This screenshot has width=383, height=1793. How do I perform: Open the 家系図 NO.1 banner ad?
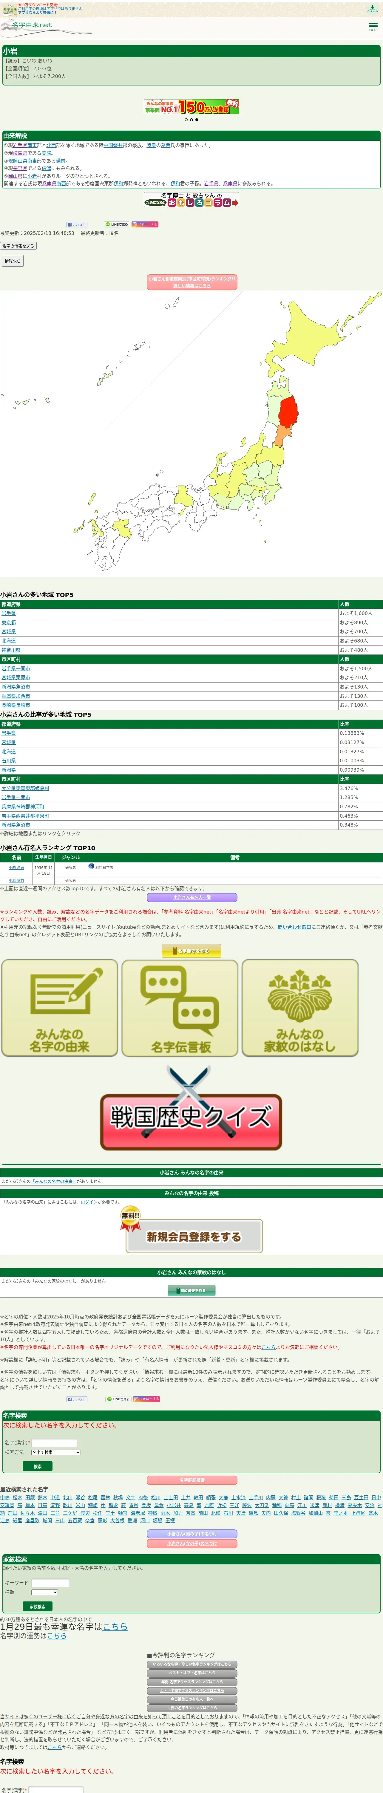(x=191, y=106)
